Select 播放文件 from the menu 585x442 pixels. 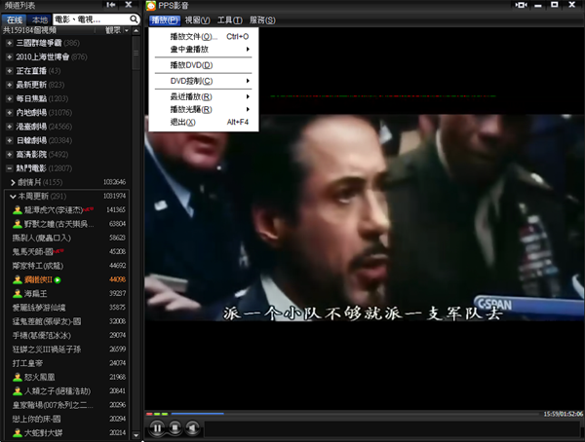coord(194,36)
